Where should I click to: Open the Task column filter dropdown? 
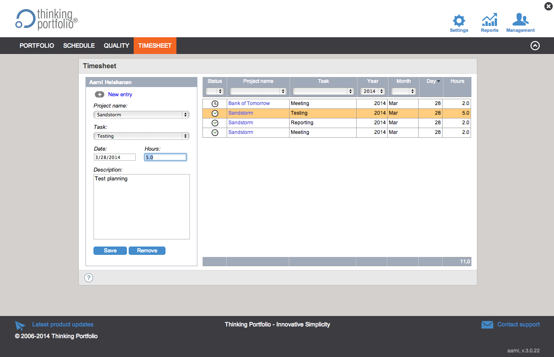click(323, 91)
